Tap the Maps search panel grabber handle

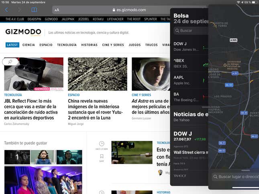[246, 170]
